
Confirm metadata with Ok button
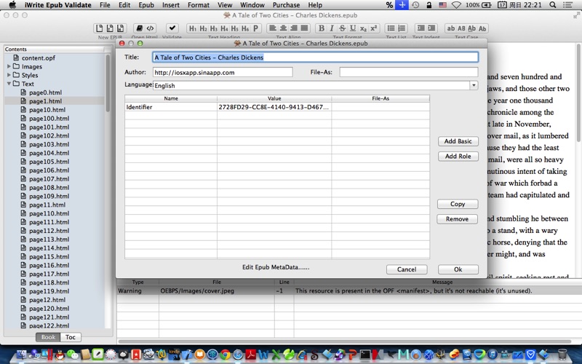(x=458, y=269)
